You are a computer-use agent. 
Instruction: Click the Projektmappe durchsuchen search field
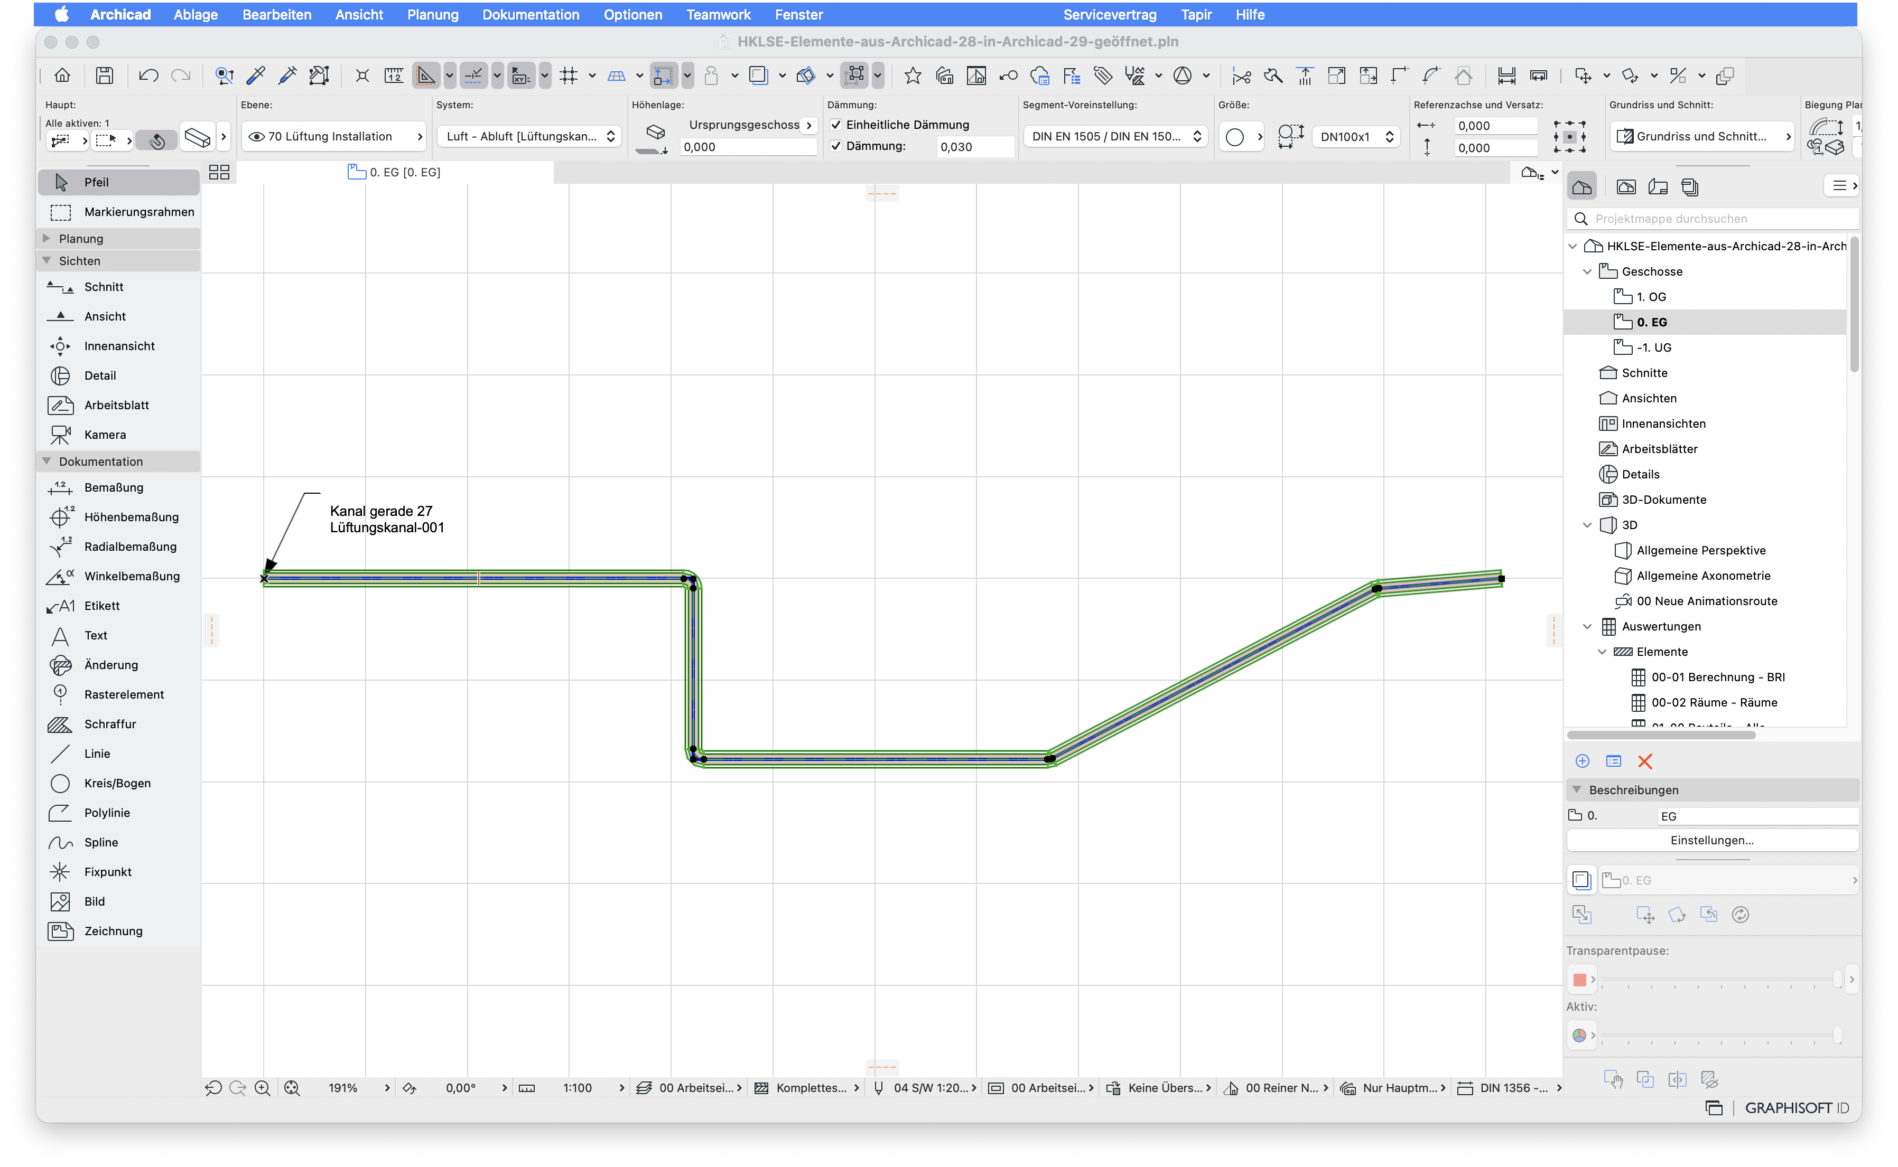(1711, 219)
